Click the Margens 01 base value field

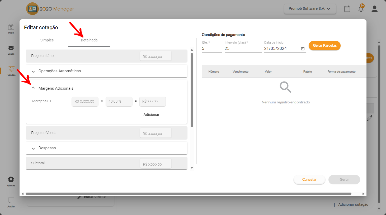coord(85,102)
